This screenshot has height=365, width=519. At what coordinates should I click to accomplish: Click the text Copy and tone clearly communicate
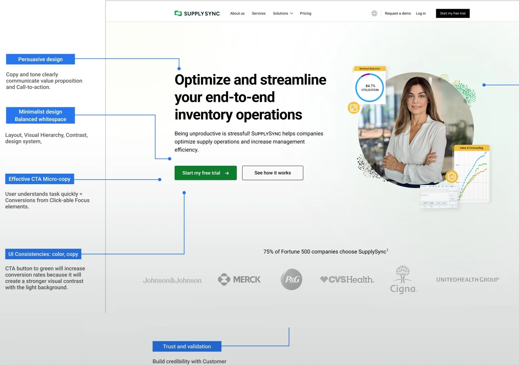(x=44, y=81)
